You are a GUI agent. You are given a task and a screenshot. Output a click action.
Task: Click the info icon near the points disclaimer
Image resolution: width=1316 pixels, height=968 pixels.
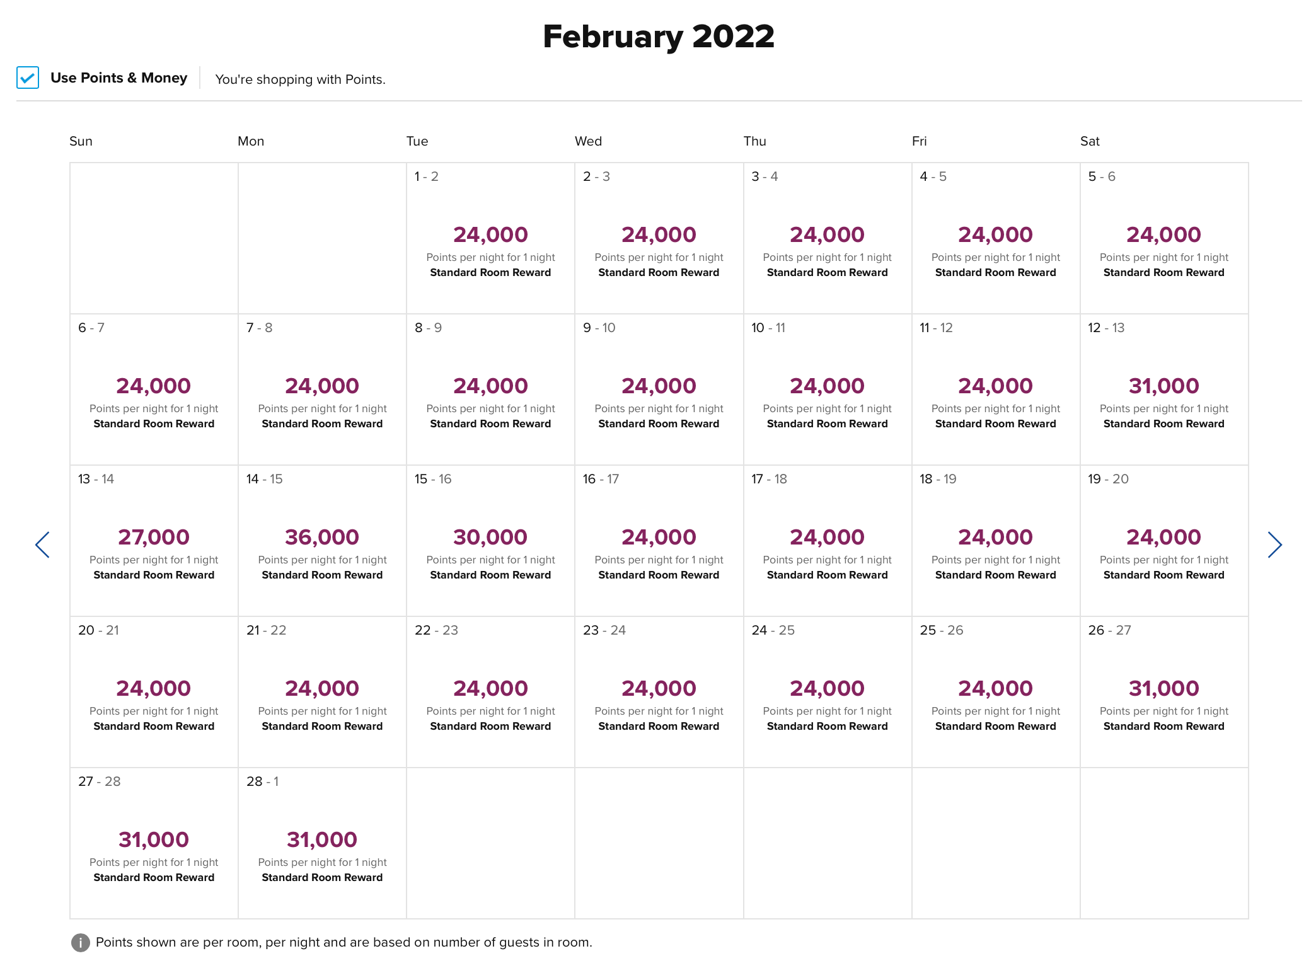pyautogui.click(x=80, y=942)
